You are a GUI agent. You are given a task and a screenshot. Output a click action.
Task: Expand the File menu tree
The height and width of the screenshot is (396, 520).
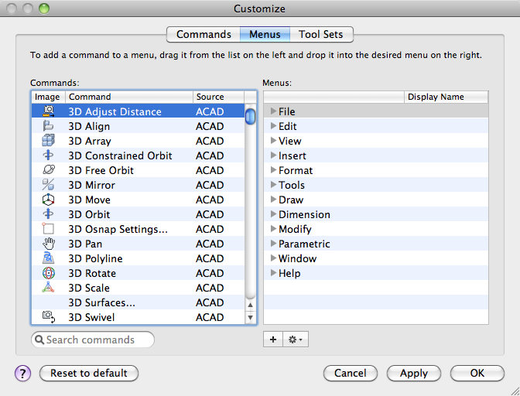273,111
